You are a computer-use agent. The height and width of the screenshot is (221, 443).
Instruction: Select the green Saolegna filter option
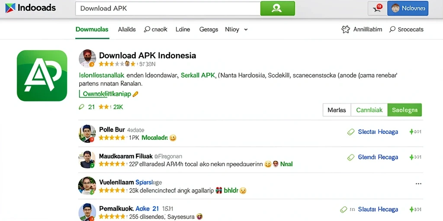(404, 110)
